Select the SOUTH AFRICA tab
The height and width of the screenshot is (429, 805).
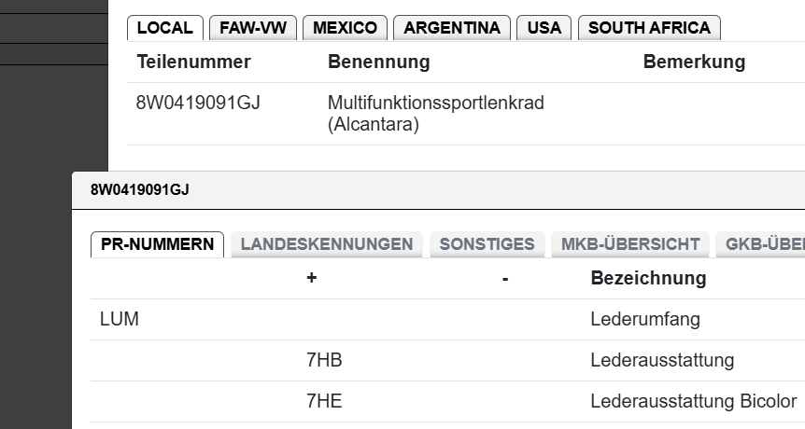[649, 28]
